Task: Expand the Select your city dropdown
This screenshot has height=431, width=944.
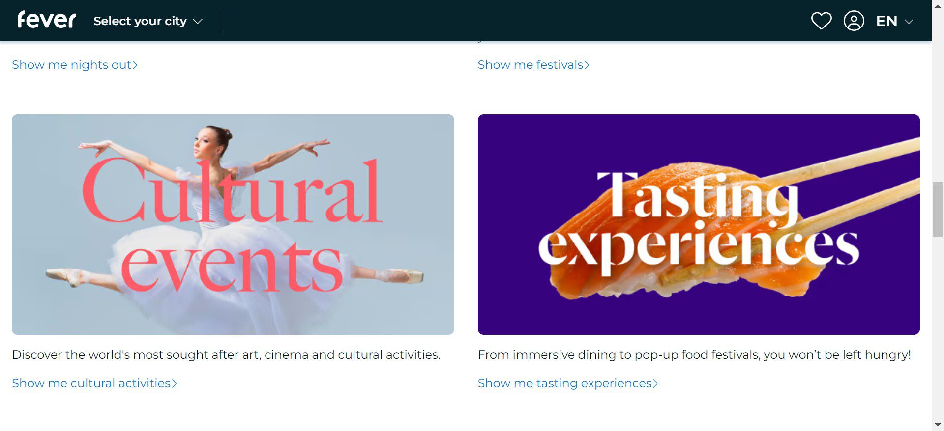Action: (148, 21)
